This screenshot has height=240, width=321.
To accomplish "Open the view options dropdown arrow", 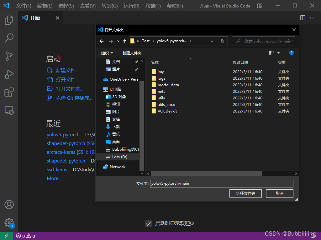I will pyautogui.click(x=278, y=53).
